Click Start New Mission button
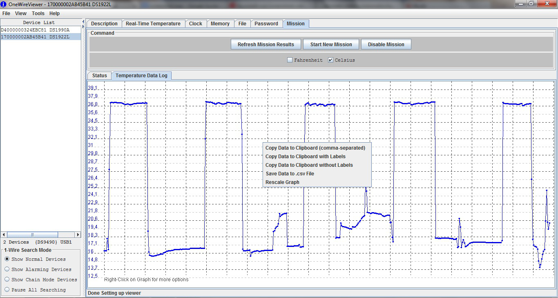Viewport: 558px width, 298px height. click(331, 45)
